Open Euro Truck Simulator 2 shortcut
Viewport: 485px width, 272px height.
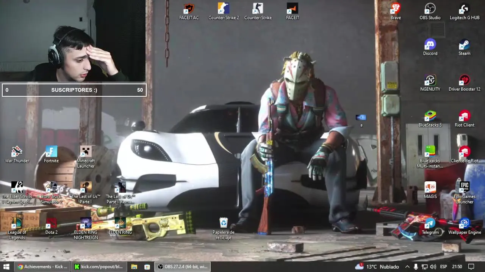tap(51, 193)
